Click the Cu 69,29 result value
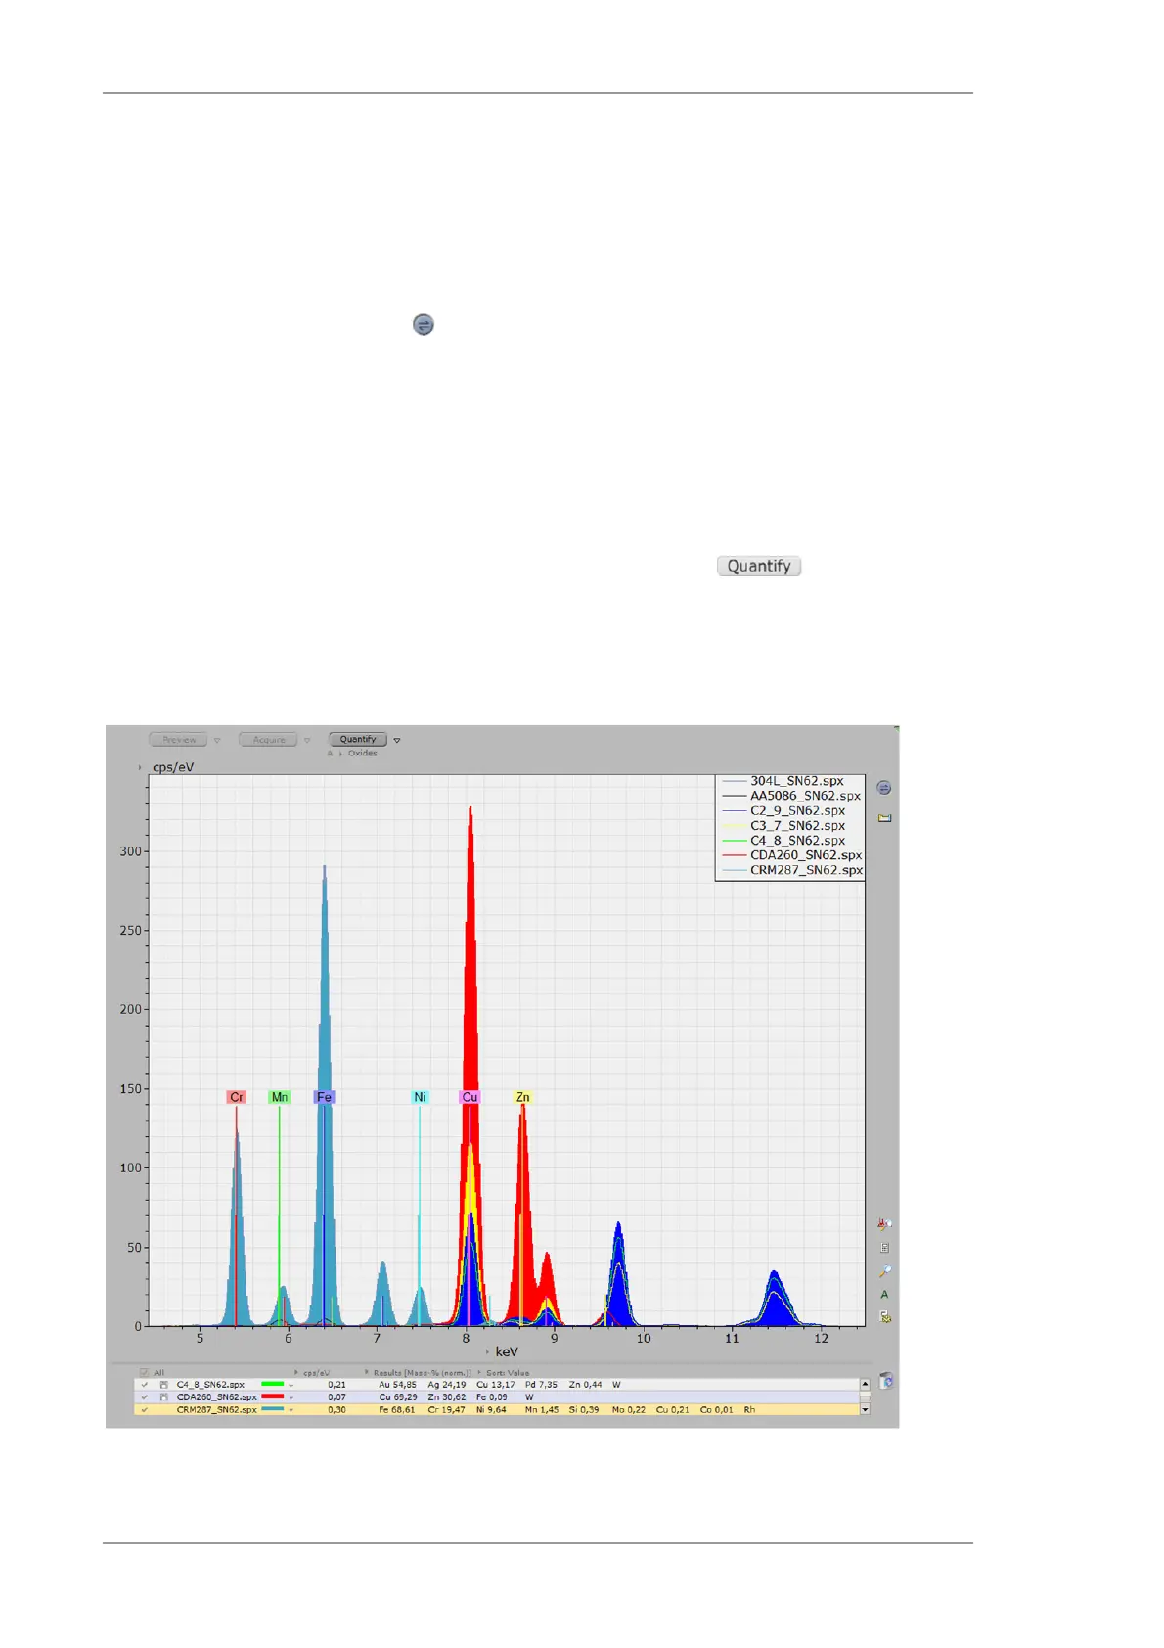The height and width of the screenshot is (1648, 1164). pos(398,1397)
